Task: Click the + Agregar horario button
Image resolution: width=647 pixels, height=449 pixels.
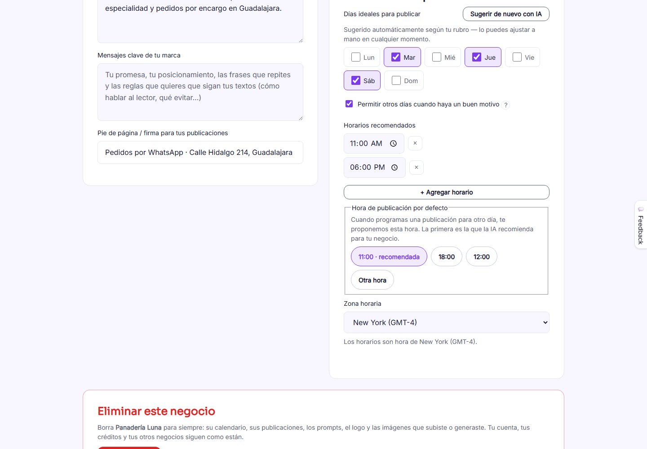Action: [x=447, y=192]
